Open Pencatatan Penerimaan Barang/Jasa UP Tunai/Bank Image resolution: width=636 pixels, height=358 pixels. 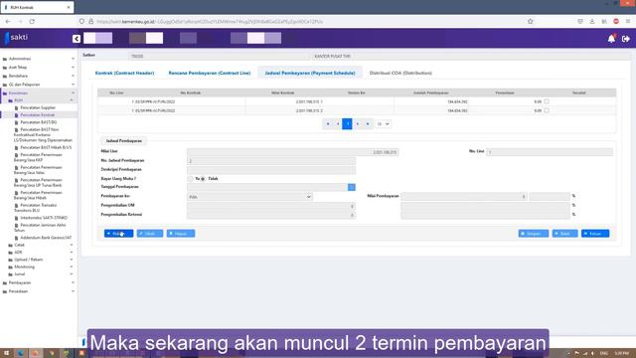click(38, 183)
